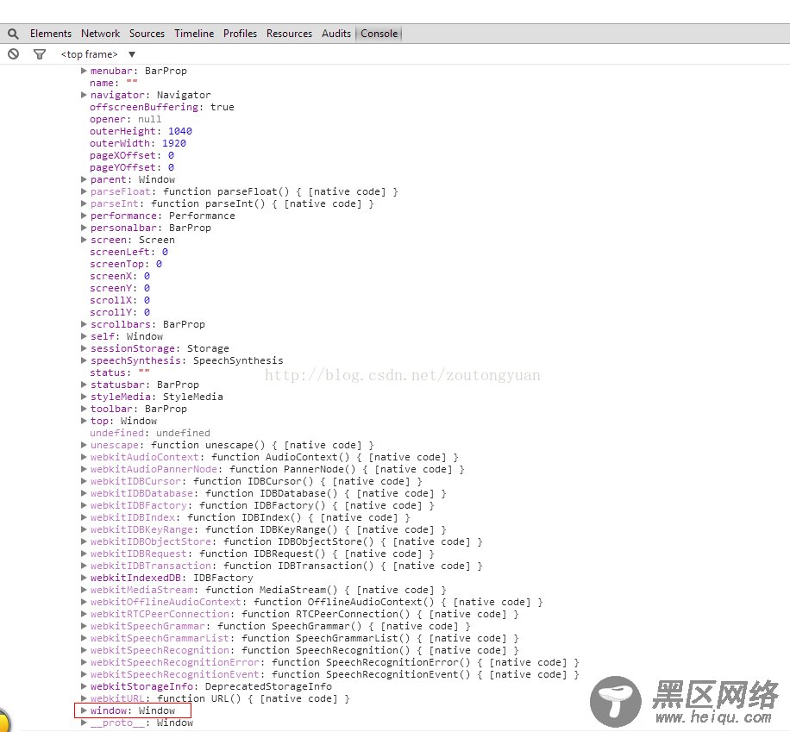Expand the unescape function entry

click(84, 446)
